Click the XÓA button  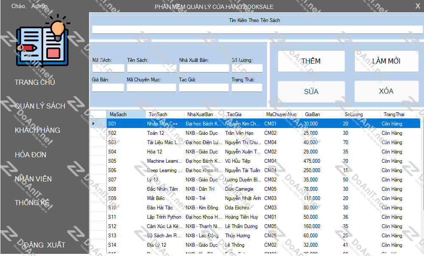tap(387, 92)
